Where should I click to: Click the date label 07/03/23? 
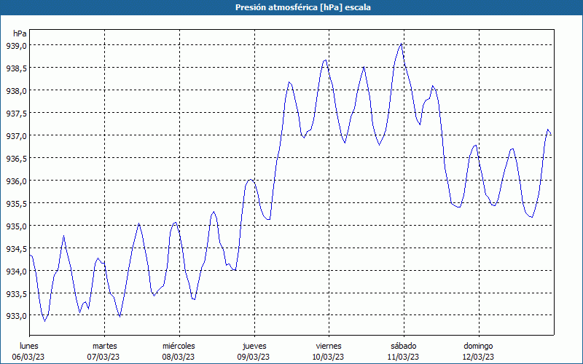(x=103, y=357)
